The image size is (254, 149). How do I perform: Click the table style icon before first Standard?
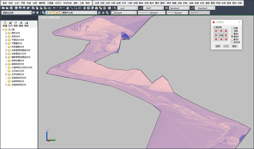point(167,8)
